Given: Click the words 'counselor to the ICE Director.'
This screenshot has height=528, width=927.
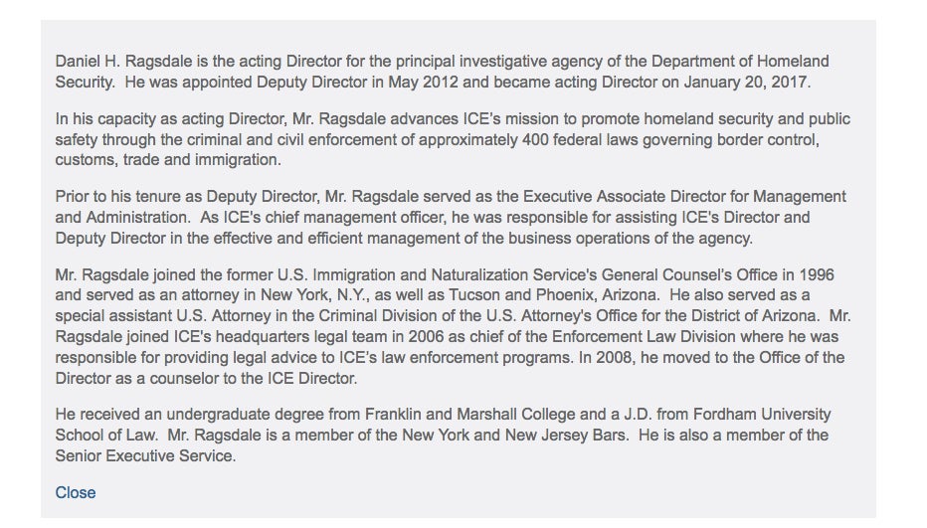Looking at the screenshot, I should (x=253, y=379).
